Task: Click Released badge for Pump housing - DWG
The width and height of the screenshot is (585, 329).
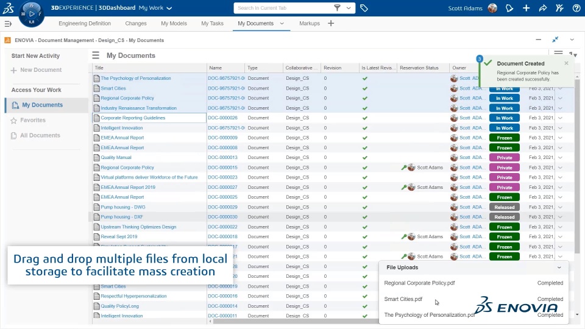Action: 505,207
